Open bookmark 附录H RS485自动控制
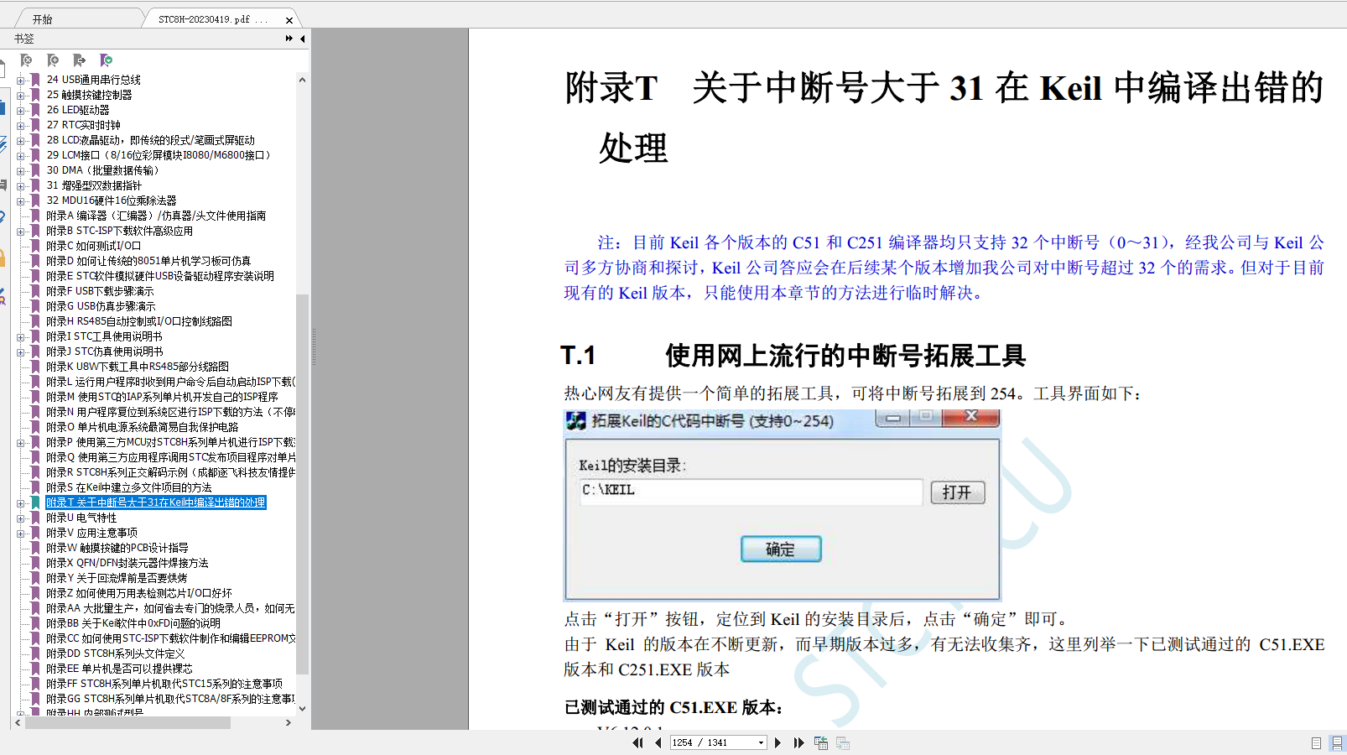The height and width of the screenshot is (755, 1347). pyautogui.click(x=139, y=321)
